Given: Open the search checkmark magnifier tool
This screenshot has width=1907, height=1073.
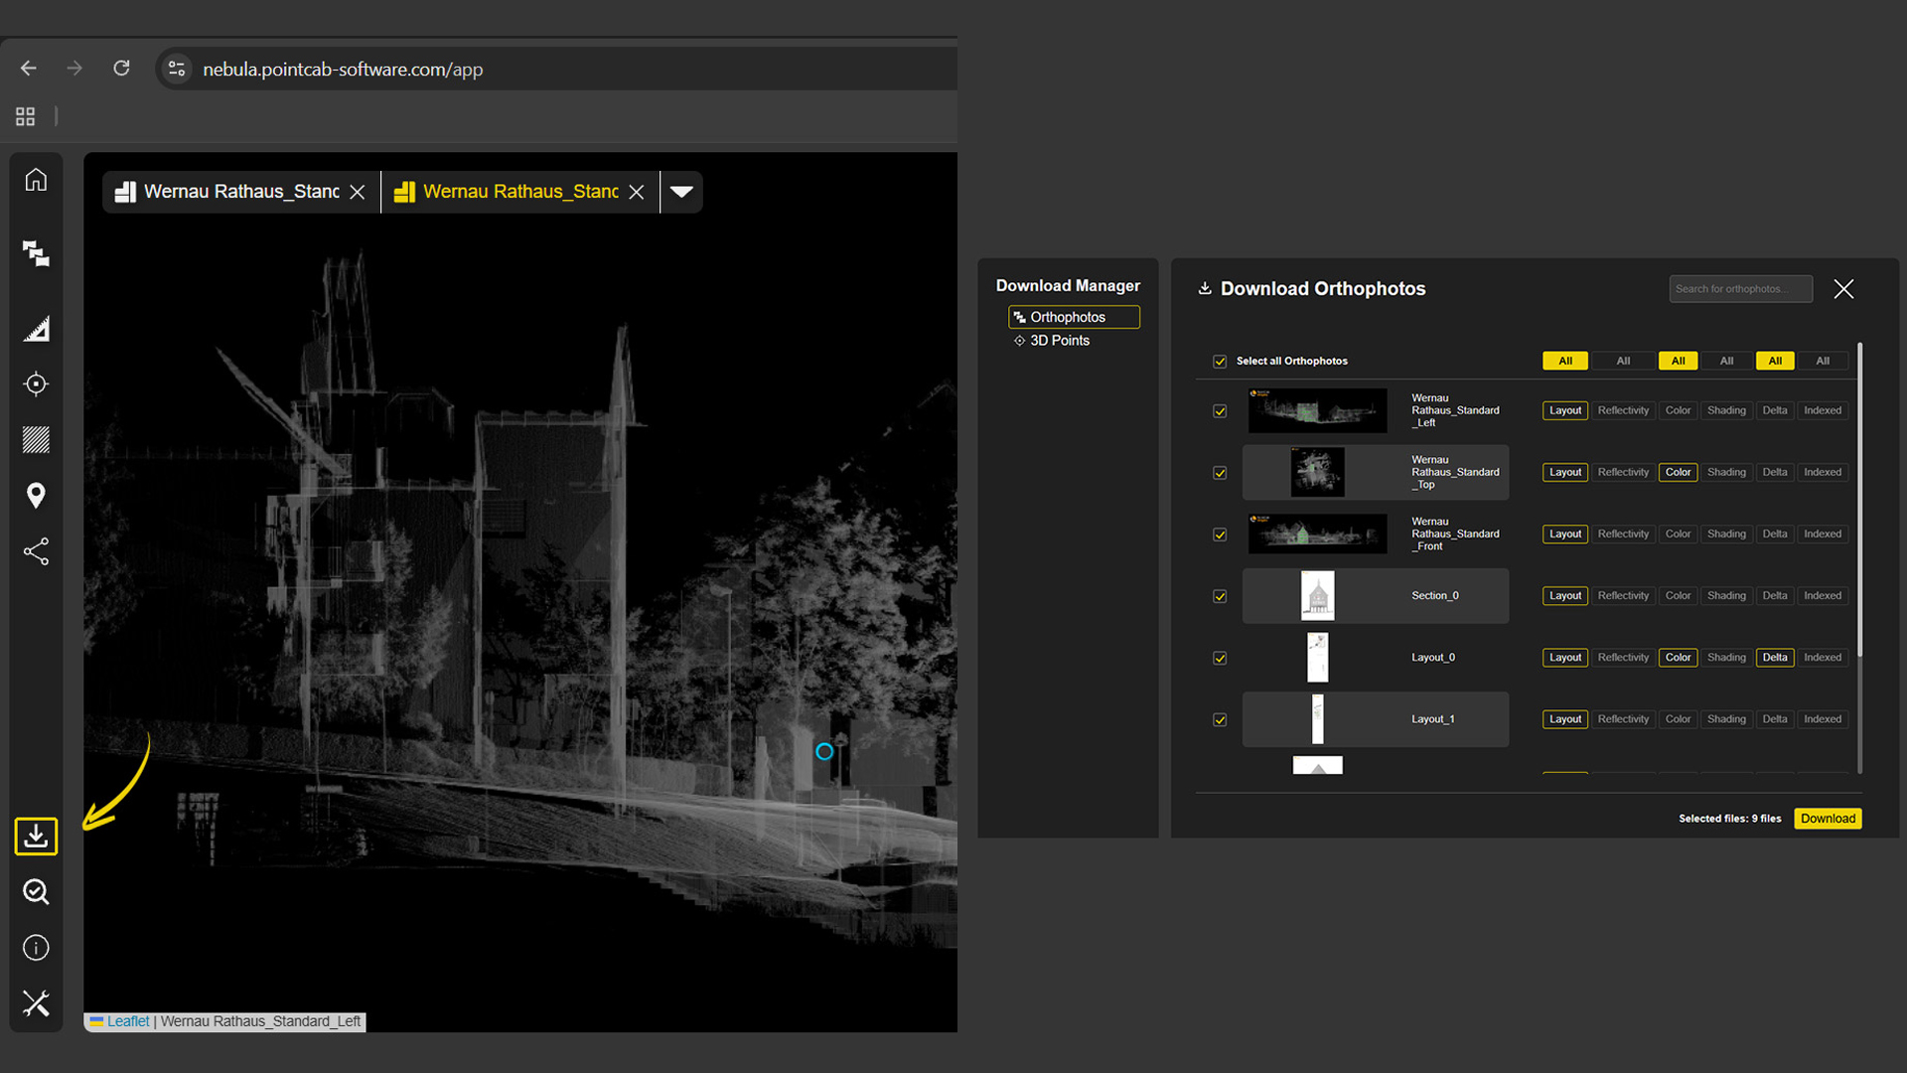Looking at the screenshot, I should click(36, 891).
